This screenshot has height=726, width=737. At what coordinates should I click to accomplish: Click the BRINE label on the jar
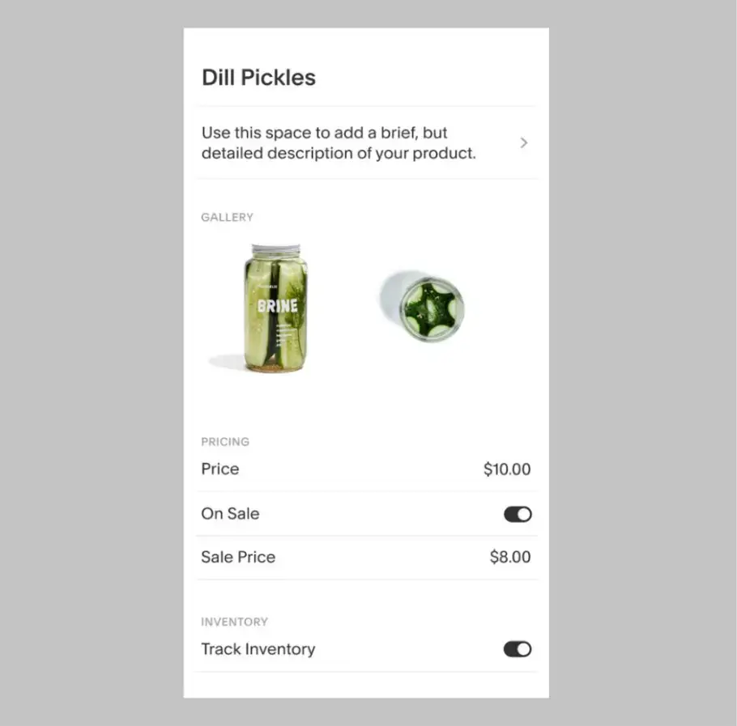tap(277, 306)
